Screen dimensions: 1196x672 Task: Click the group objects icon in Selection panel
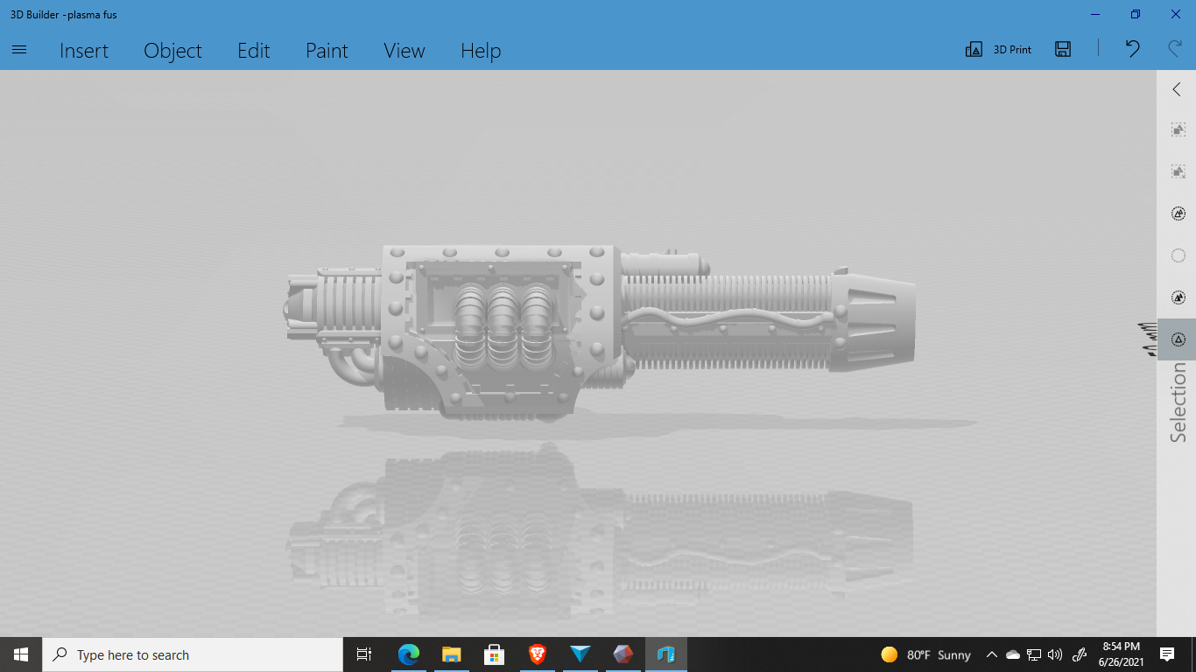pos(1178,129)
